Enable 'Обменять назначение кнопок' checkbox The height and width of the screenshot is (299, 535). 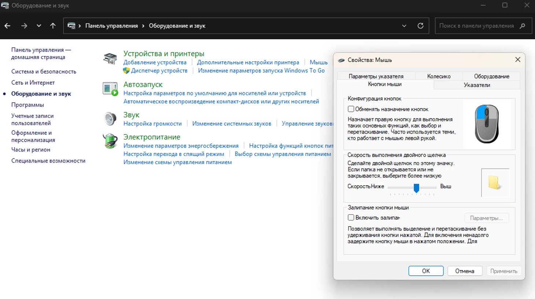point(351,109)
